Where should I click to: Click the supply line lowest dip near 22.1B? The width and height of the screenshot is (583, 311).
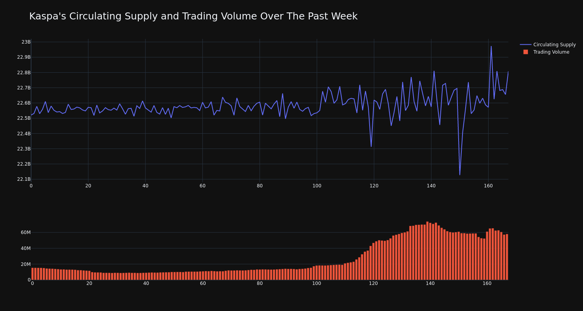click(x=460, y=175)
